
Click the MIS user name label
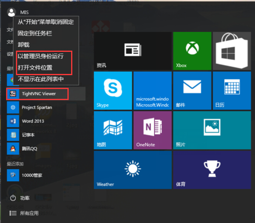(x=24, y=12)
